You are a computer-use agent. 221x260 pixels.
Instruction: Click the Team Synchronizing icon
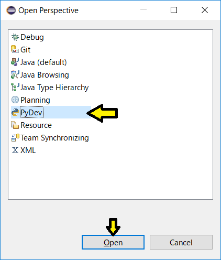pos(15,138)
